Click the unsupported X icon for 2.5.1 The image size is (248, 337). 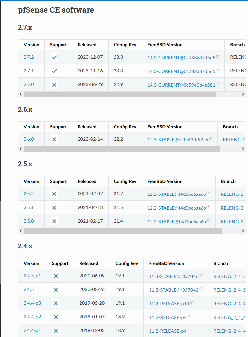pyautogui.click(x=54, y=208)
